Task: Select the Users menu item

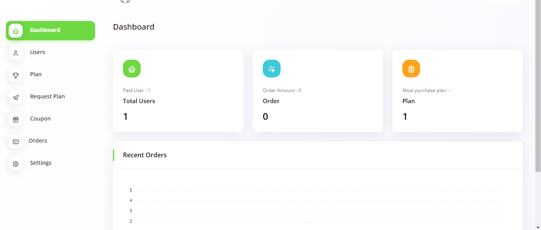Action: pos(37,52)
